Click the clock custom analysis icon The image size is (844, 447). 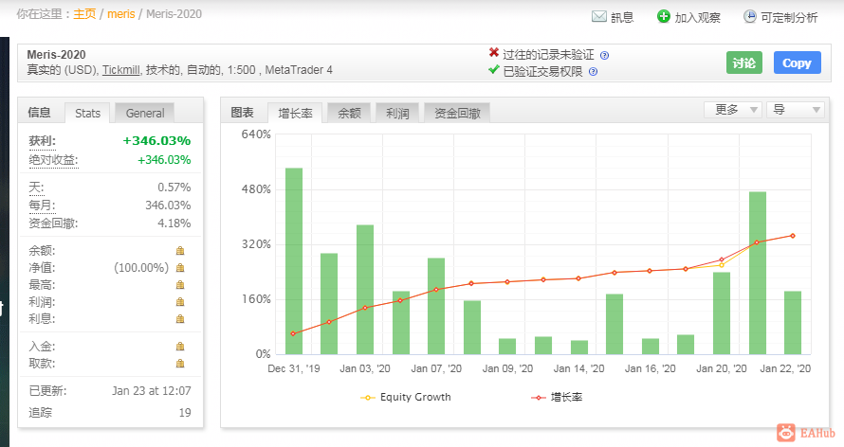[x=750, y=17]
